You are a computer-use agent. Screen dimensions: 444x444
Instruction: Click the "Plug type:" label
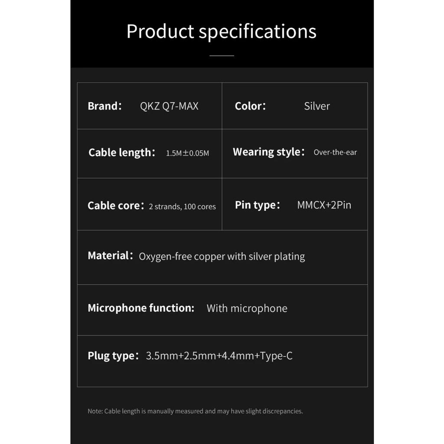(113, 356)
